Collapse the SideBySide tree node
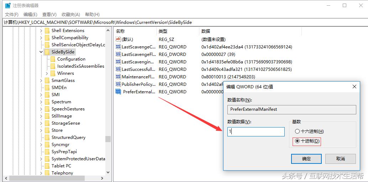Viewport: 368px width, 182px height. click(x=41, y=52)
